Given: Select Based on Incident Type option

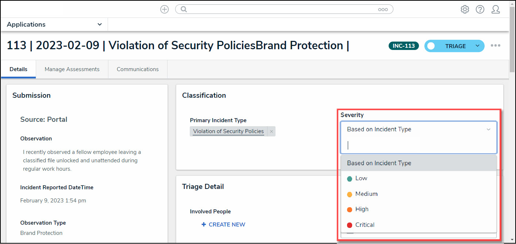Looking at the screenshot, I should 379,163.
